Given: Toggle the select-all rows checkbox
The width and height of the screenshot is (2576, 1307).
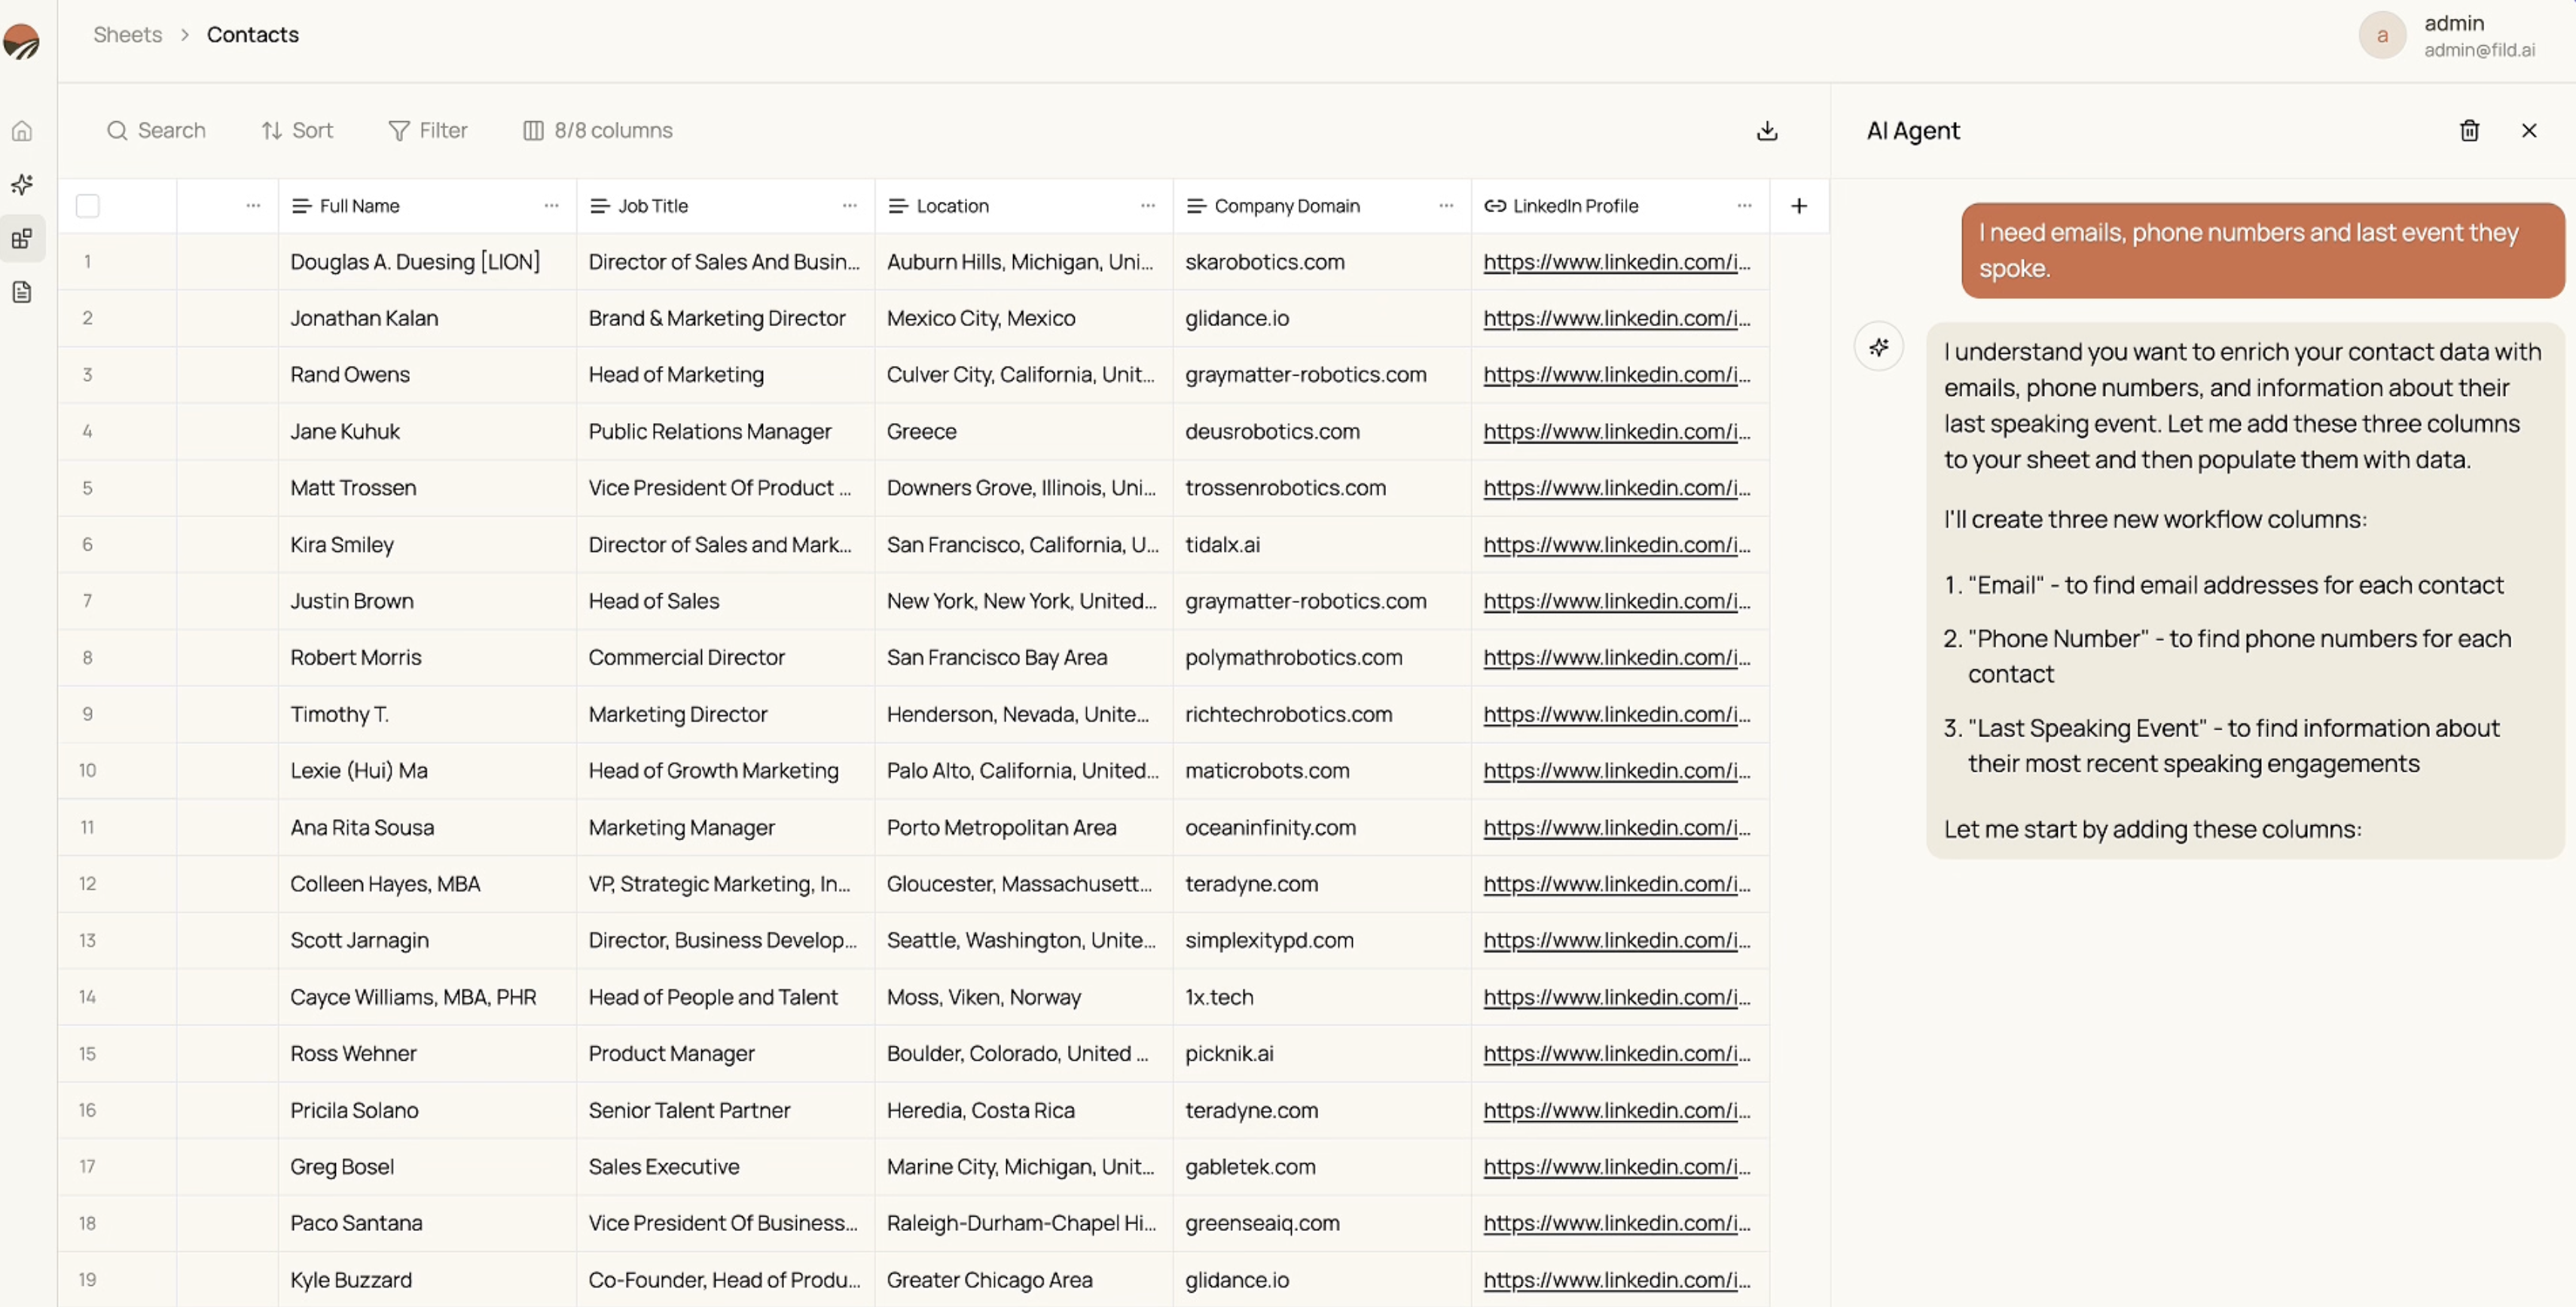Looking at the screenshot, I should (x=88, y=206).
